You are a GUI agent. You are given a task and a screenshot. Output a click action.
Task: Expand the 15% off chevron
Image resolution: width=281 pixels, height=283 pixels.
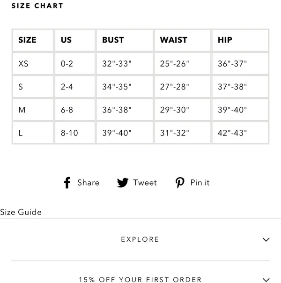coord(266,280)
